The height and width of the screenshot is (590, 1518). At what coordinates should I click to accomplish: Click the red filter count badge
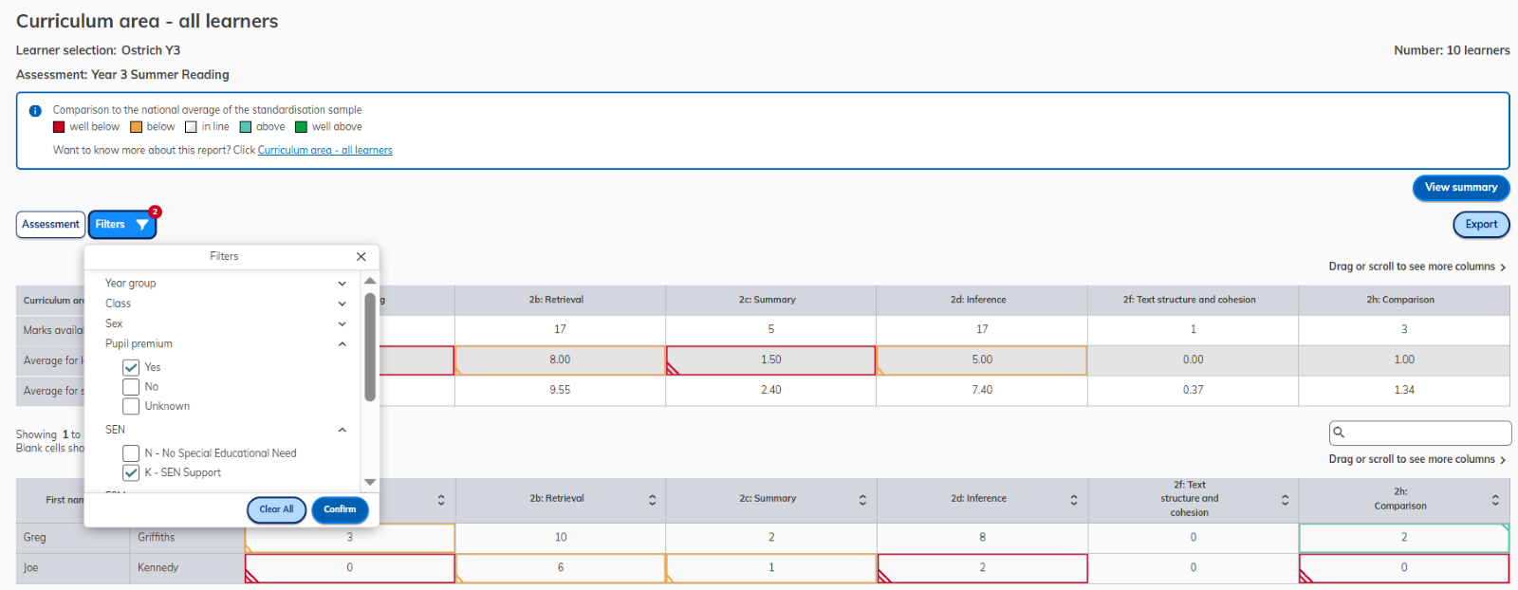(155, 212)
